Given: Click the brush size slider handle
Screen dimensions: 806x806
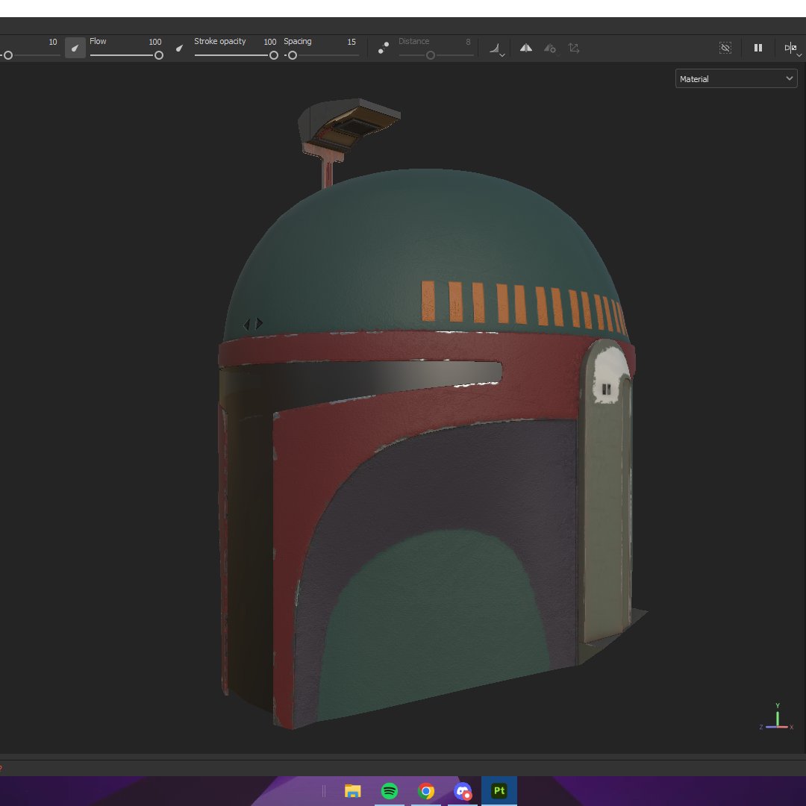Looking at the screenshot, I should pos(7,55).
